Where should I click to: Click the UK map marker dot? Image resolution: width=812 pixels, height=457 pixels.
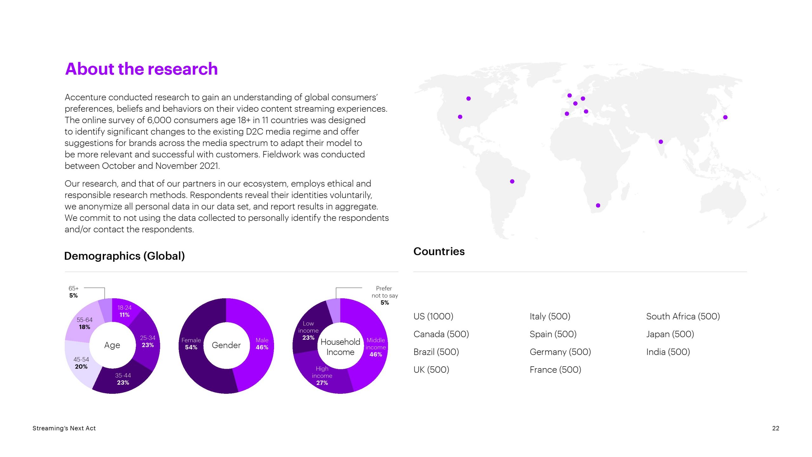pyautogui.click(x=569, y=96)
